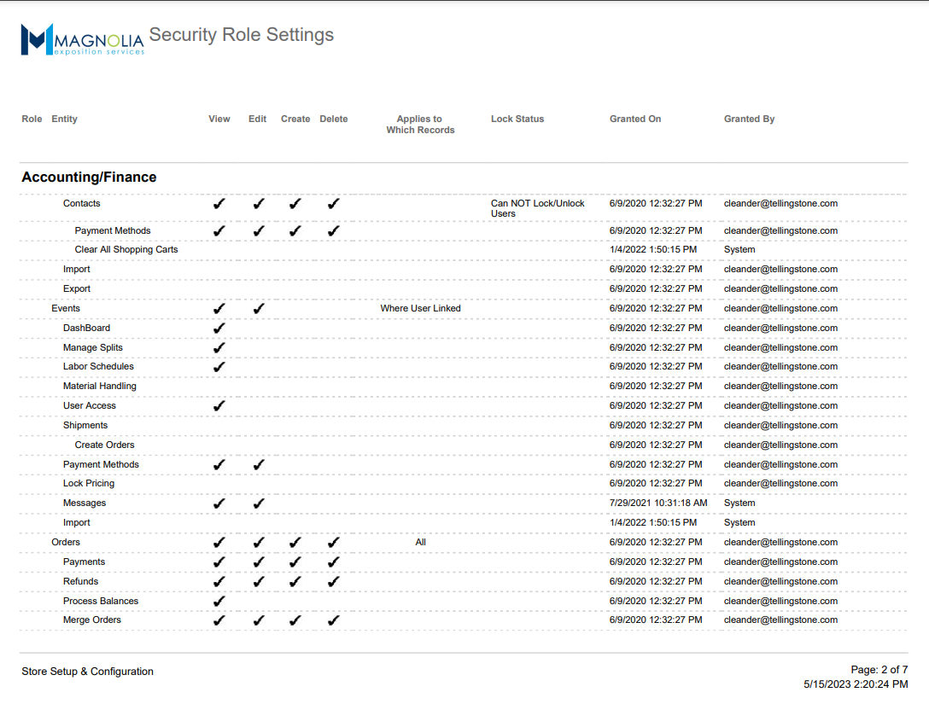Click the View checkmark for Process Balances
The width and height of the screenshot is (929, 704).
(x=219, y=602)
